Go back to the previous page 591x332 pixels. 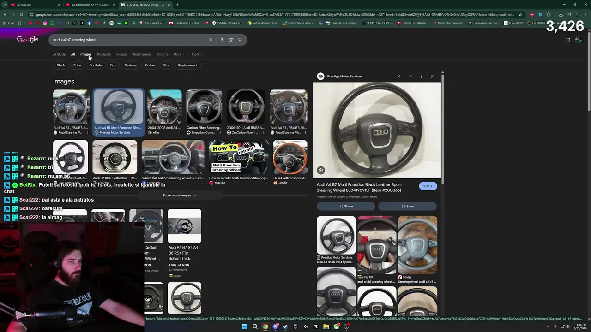point(5,14)
